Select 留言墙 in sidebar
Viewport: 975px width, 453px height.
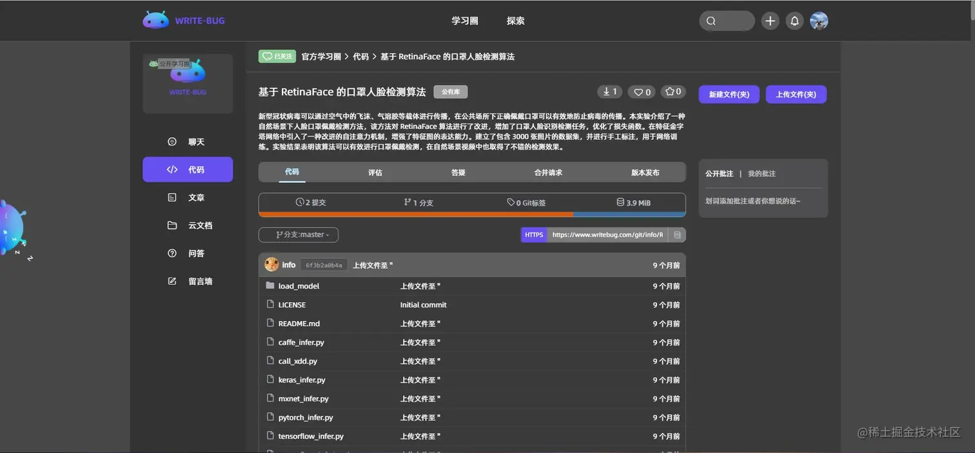point(188,281)
